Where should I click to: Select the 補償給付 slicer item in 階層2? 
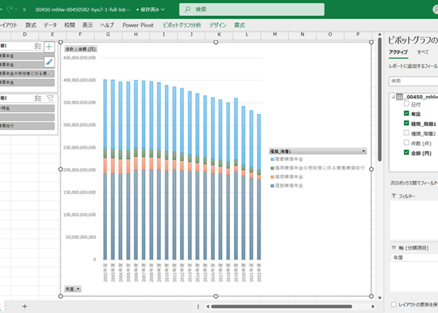[x=27, y=126]
